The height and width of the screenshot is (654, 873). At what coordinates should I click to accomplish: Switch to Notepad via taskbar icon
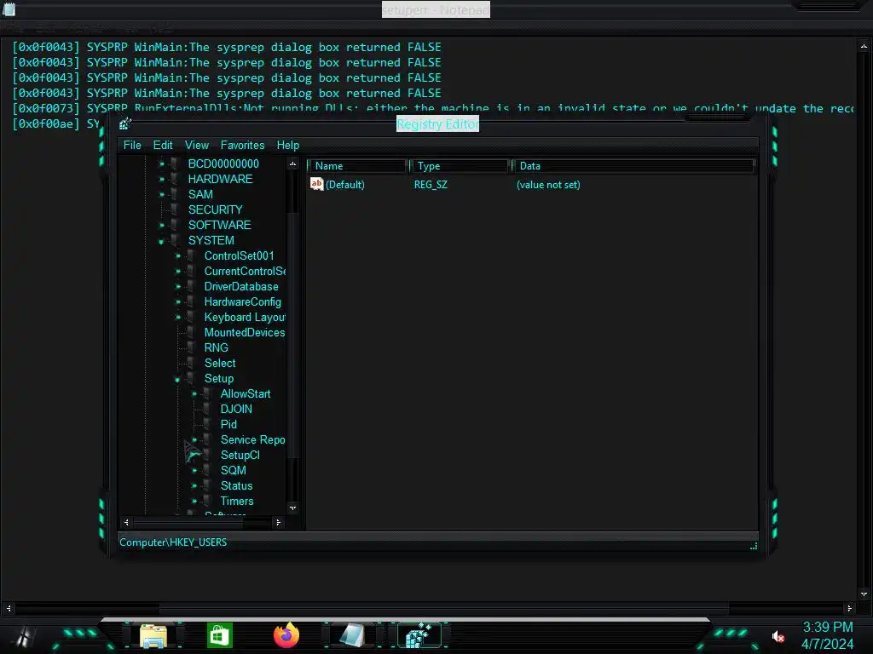pyautogui.click(x=352, y=635)
